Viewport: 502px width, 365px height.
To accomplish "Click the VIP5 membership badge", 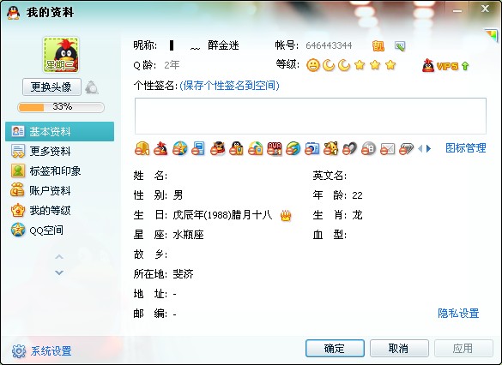I will [445, 66].
